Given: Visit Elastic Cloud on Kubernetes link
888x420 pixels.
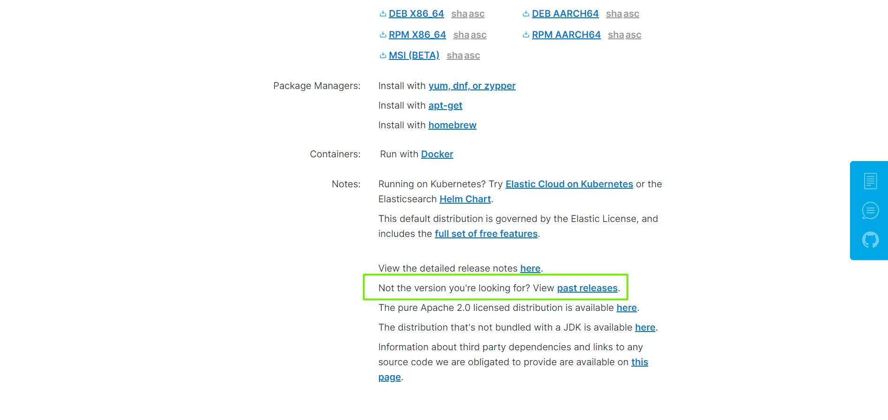Looking at the screenshot, I should coord(569,184).
